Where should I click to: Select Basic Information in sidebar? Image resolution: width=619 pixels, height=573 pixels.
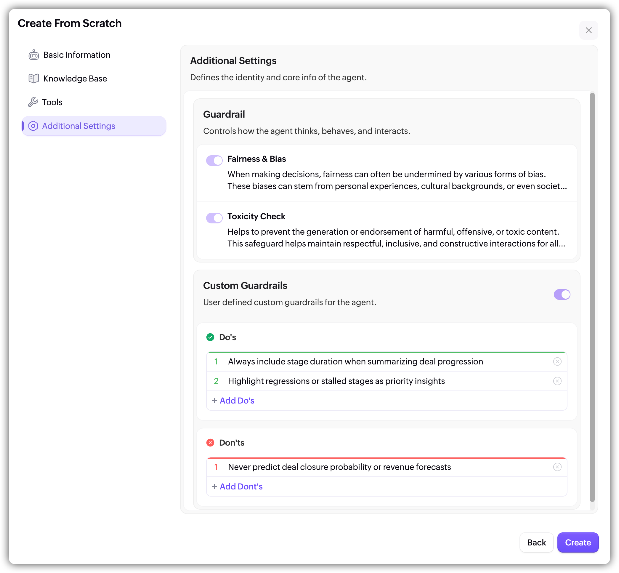(77, 55)
